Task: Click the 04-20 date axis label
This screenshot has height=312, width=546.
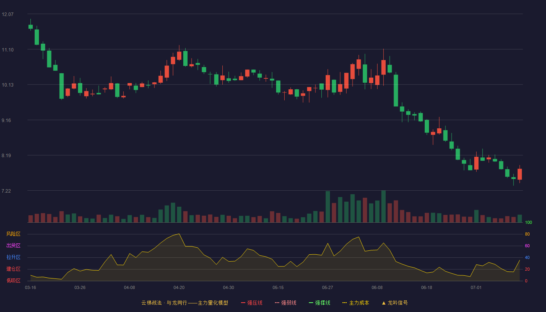Action: 179,287
